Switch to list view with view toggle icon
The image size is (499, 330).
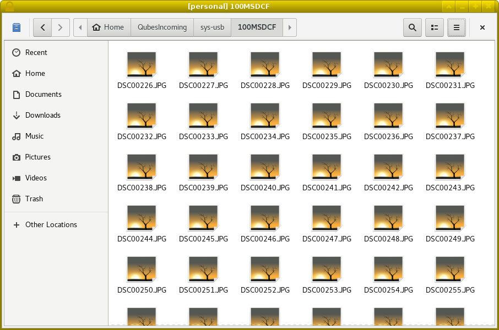point(435,28)
